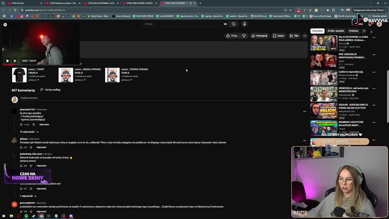Dislike the video
This screenshot has height=219, width=389.
244,36
